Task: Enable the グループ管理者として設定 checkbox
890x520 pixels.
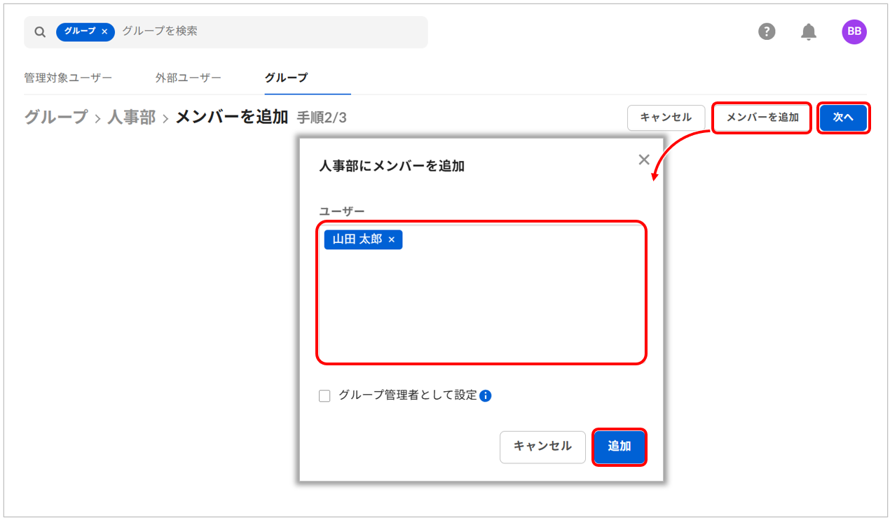Action: [324, 396]
